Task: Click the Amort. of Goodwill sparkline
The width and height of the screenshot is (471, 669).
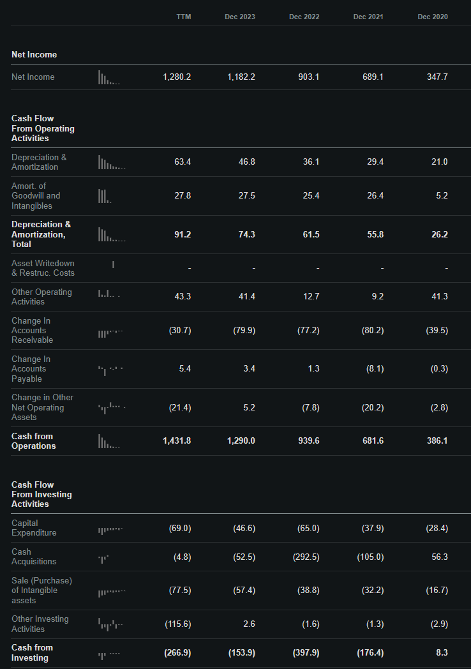Action: coord(105,195)
